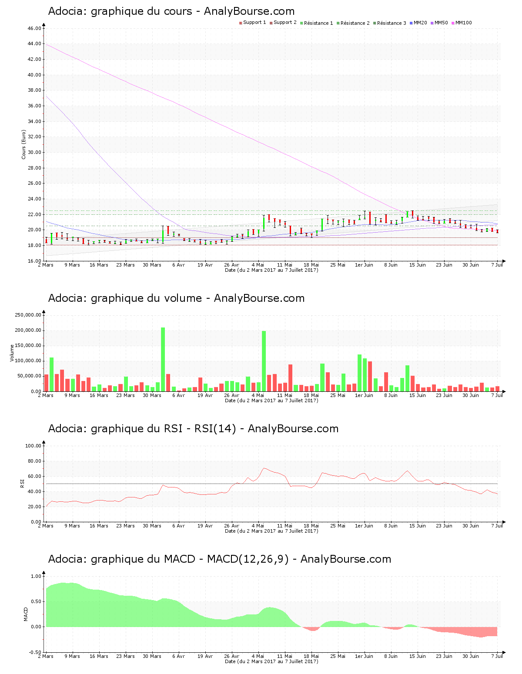Click the MM20 legend color square
This screenshot has height=674, width=522.
point(411,23)
